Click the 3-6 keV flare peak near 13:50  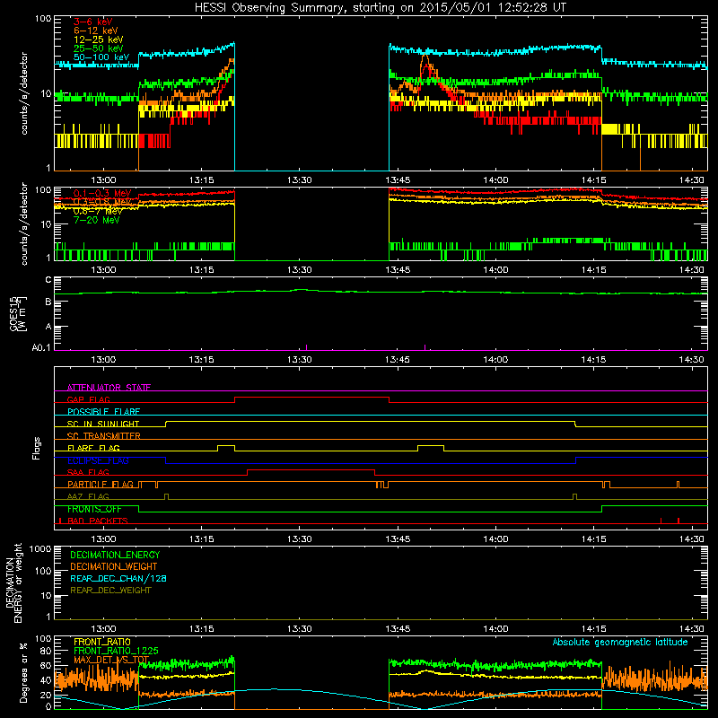pyautogui.click(x=427, y=68)
